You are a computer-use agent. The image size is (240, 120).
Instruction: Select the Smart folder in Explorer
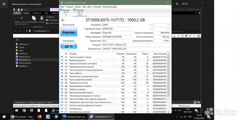click(20, 51)
